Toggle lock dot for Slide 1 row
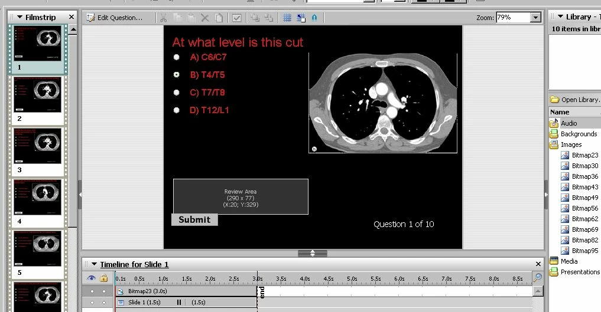Viewport: 601px width, 312px height. pos(104,303)
